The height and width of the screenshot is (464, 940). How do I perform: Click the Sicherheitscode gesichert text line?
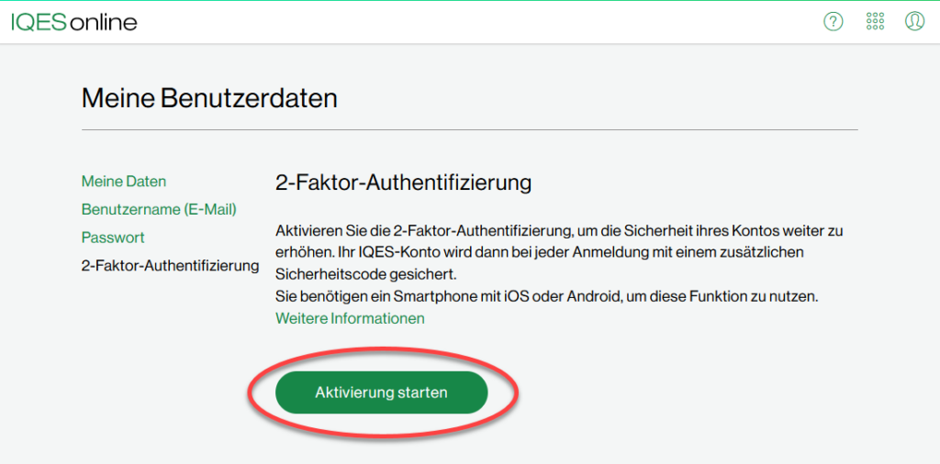366,274
